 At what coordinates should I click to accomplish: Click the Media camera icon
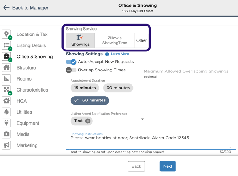pos(6,134)
